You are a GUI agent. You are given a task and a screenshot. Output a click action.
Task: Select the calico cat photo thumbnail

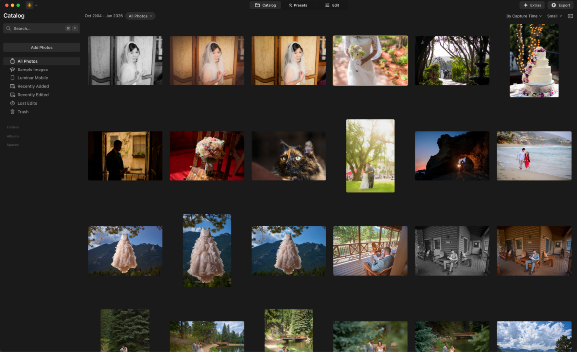(x=288, y=156)
